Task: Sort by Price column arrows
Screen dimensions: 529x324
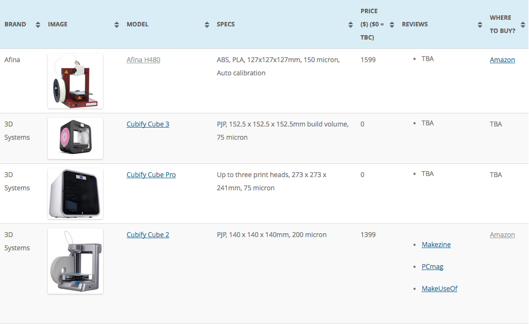Action: coord(392,25)
